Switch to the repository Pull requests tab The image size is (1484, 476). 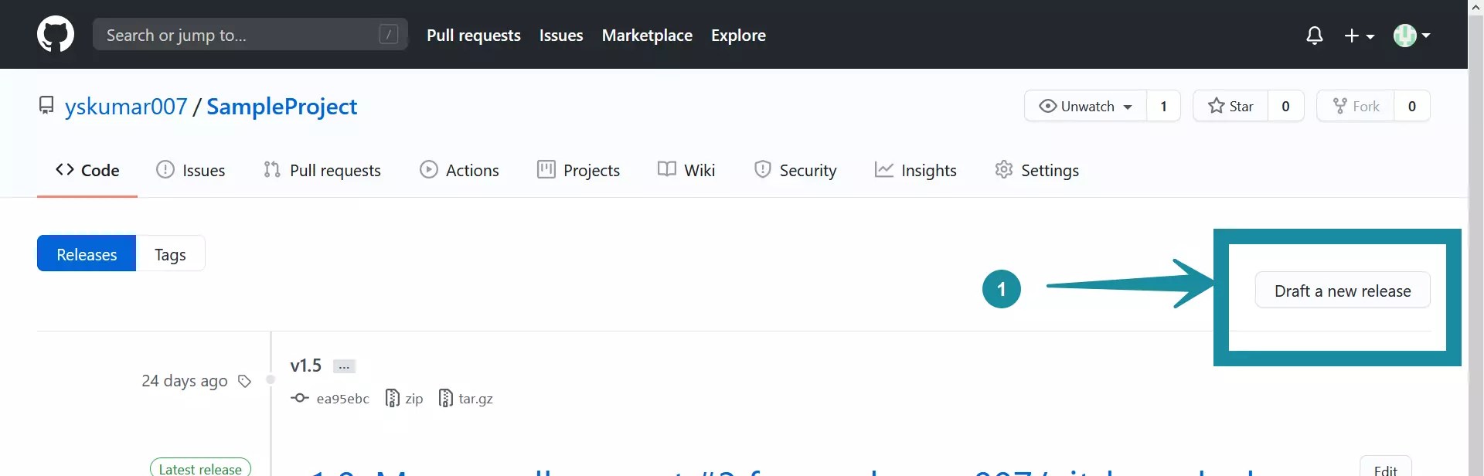point(322,170)
